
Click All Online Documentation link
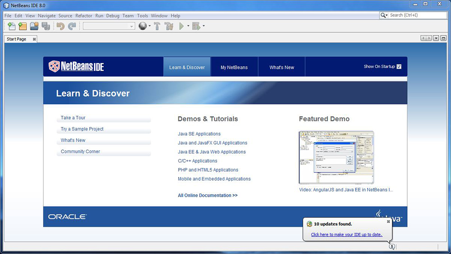coord(207,195)
